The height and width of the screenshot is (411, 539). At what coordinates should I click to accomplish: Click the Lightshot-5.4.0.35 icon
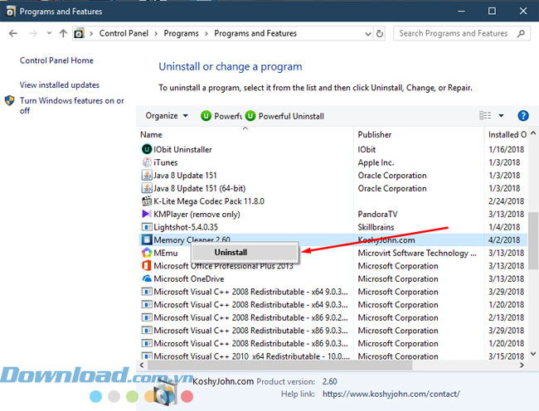click(x=147, y=227)
